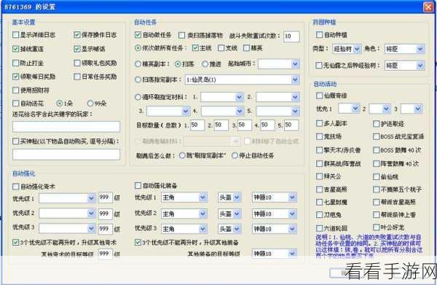Select the 99朵 radio button
Viewport: 437px width, 285px height.
tap(90, 104)
